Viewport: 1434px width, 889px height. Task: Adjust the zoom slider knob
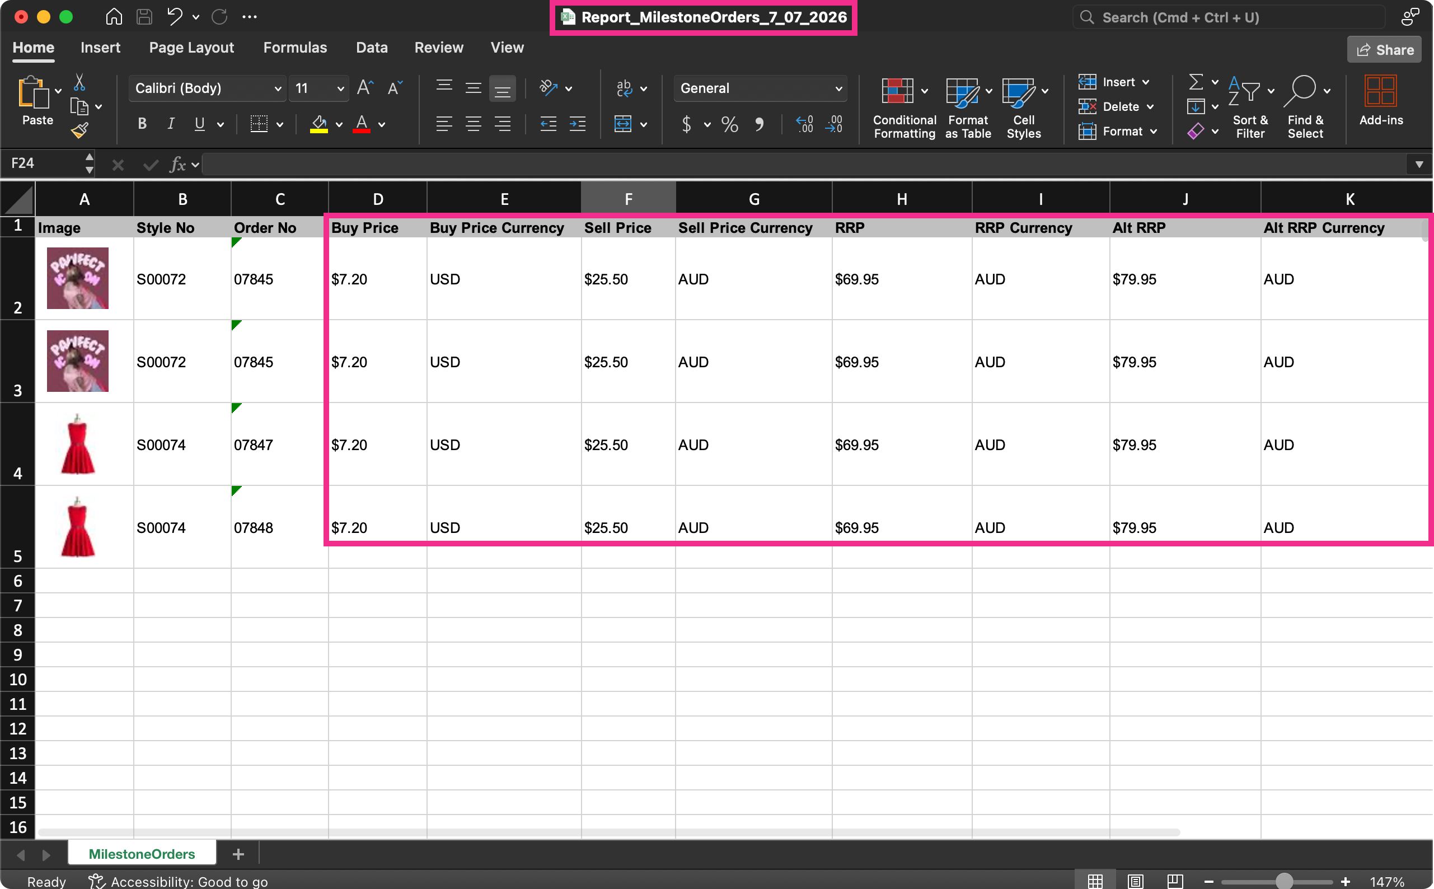1284,881
